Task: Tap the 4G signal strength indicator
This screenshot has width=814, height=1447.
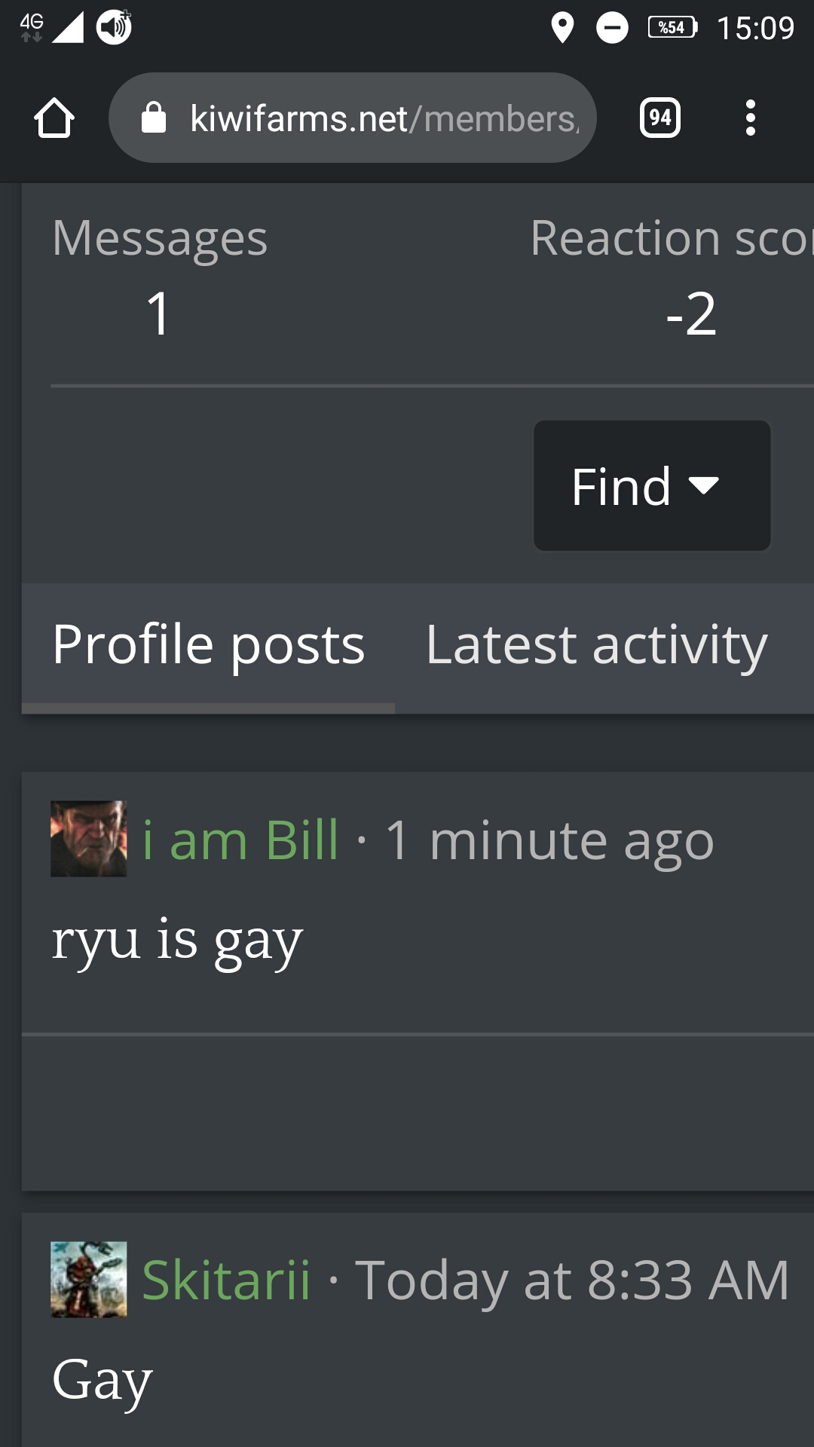Action: [x=51, y=27]
